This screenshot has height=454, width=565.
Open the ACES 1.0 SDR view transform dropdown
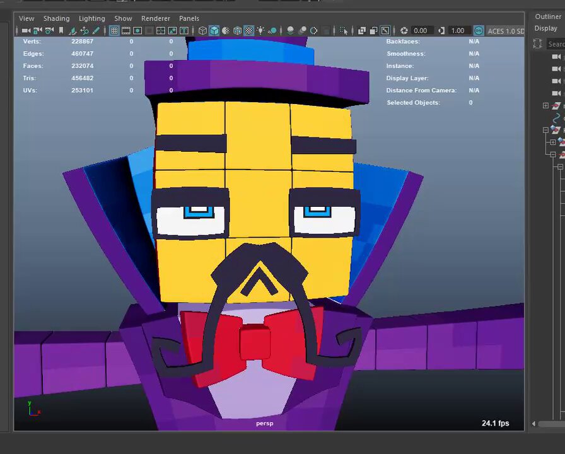(506, 31)
